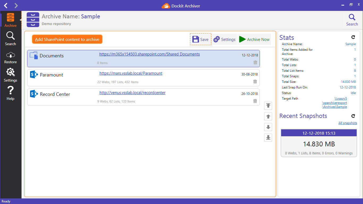Click the date 26-10-2018

pyautogui.click(x=250, y=94)
